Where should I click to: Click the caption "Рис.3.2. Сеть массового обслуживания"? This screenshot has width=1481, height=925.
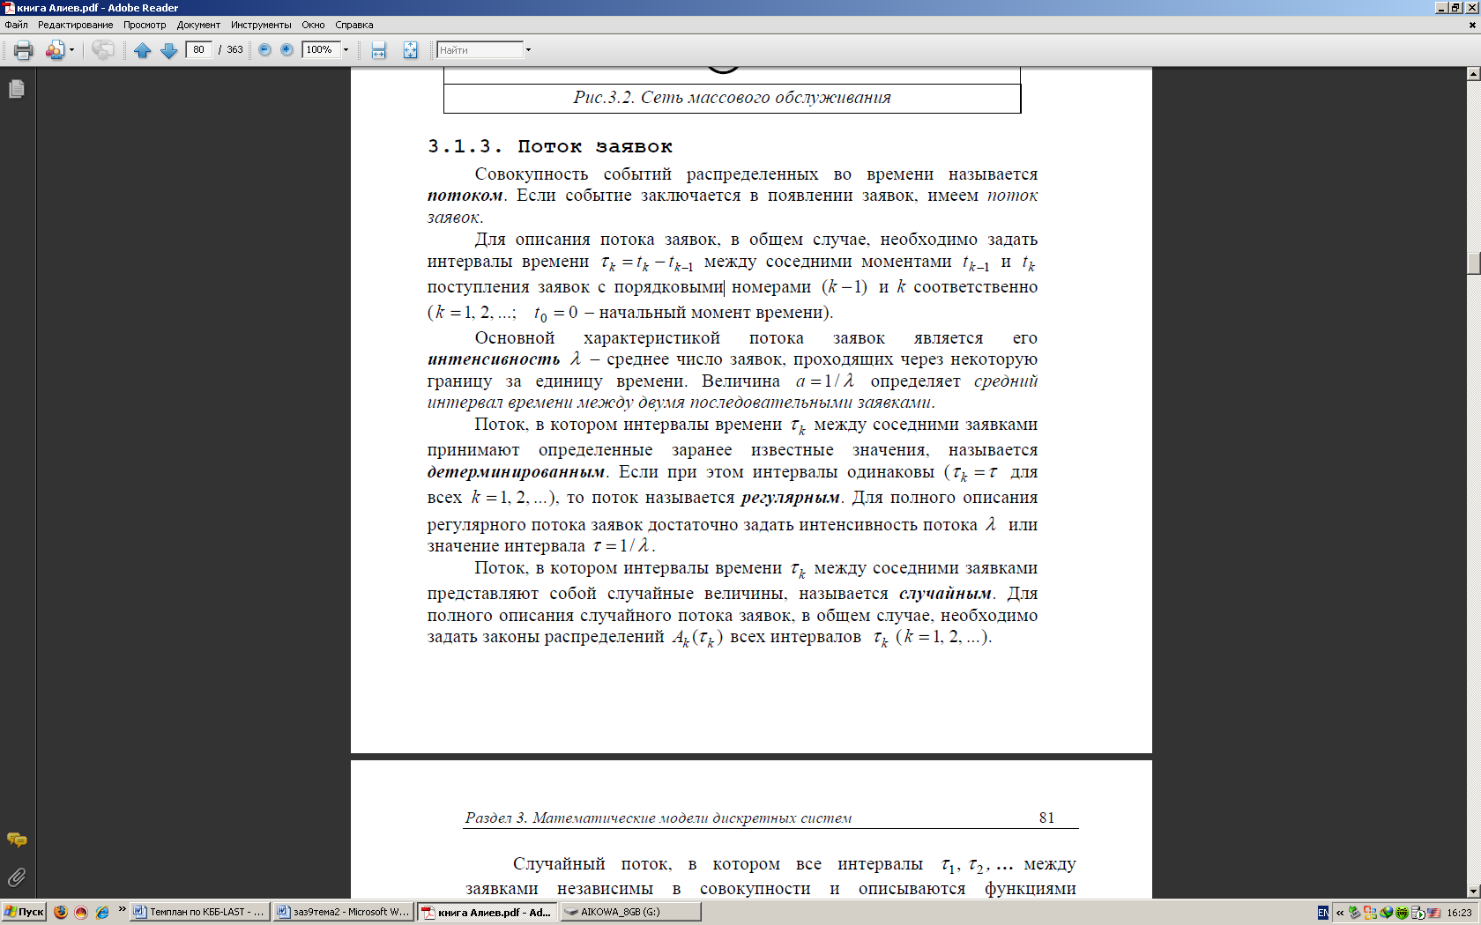coord(732,97)
